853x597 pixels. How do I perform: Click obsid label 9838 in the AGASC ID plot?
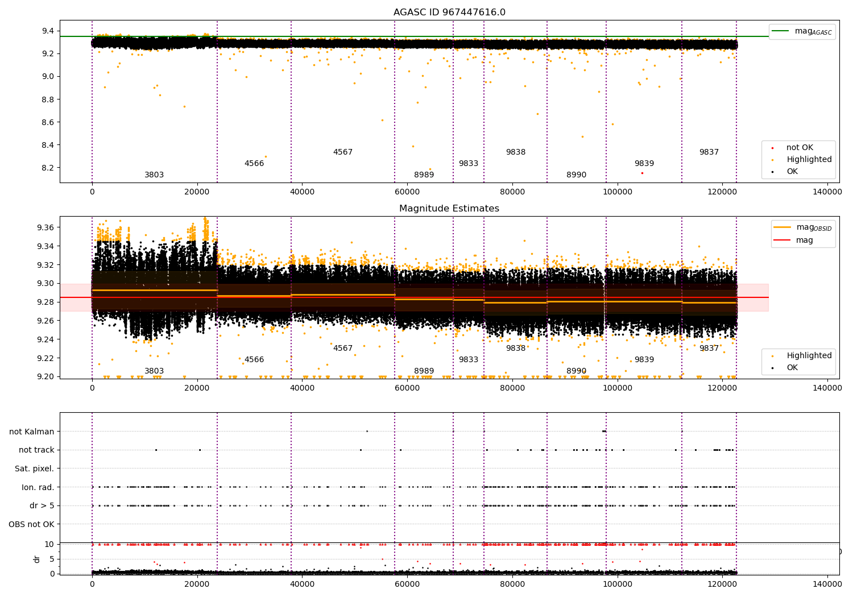516,152
